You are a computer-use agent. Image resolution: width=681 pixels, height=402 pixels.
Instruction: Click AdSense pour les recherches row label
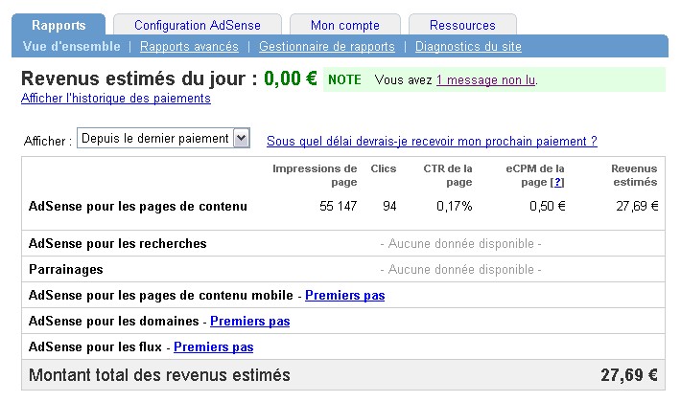[x=117, y=244]
